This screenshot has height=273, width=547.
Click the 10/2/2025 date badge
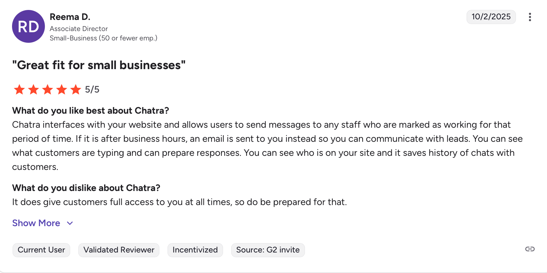pos(491,17)
